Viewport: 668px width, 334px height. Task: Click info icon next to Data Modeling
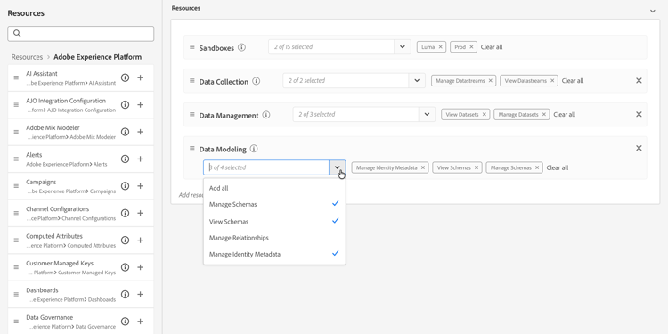coord(254,149)
